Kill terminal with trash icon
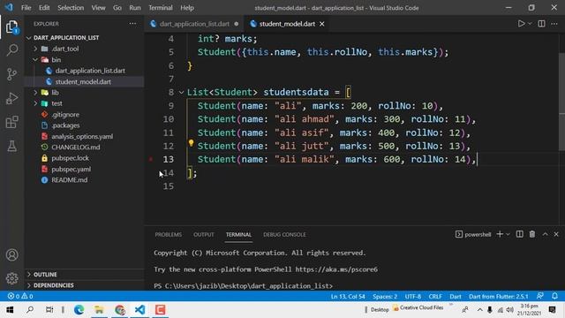Image resolution: width=565 pixels, height=318 pixels. 532,234
